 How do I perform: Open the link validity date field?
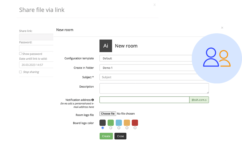coord(36,65)
